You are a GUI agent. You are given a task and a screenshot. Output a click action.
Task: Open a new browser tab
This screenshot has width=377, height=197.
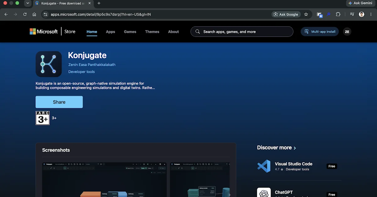(99, 3)
